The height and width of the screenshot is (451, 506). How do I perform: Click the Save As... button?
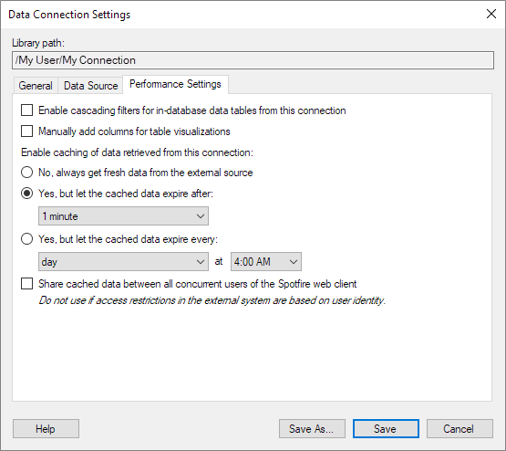click(312, 429)
